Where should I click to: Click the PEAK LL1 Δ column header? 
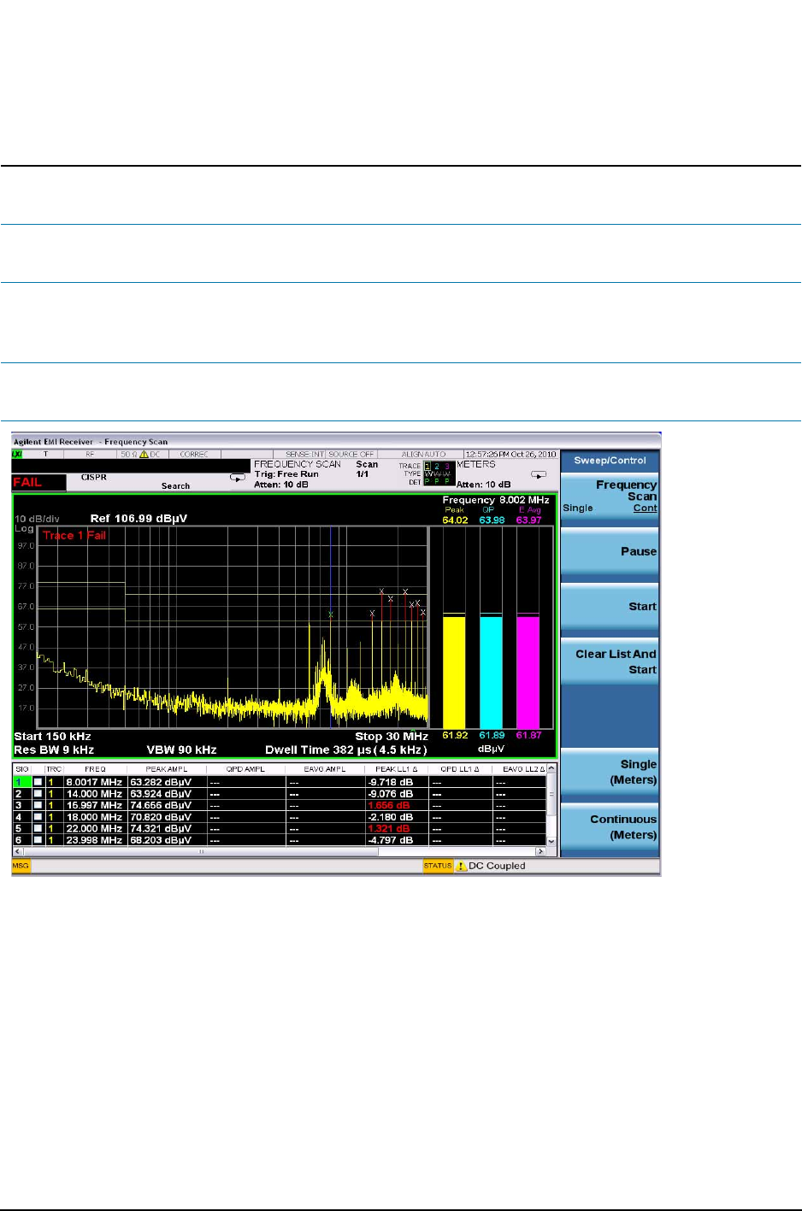click(397, 769)
